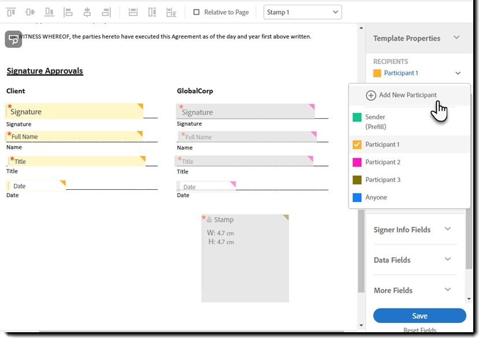The width and height of the screenshot is (479, 338).
Task: Click the align left edges icon
Action: 68,12
